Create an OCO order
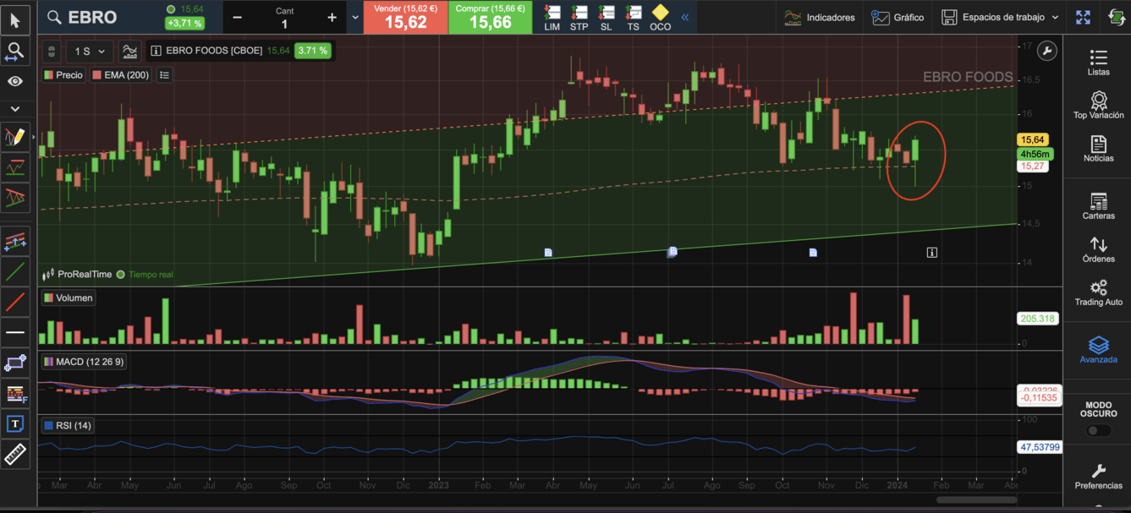 pos(661,18)
